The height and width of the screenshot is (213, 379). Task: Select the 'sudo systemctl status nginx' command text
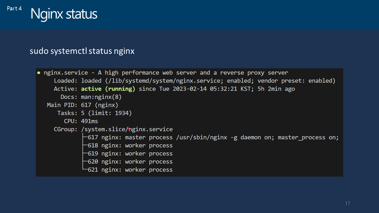click(x=82, y=51)
